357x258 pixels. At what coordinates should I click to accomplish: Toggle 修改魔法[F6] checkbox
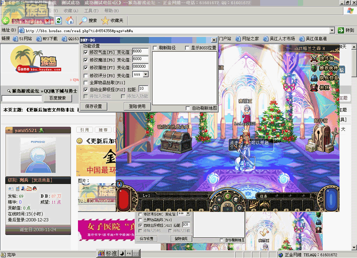click(x=86, y=60)
